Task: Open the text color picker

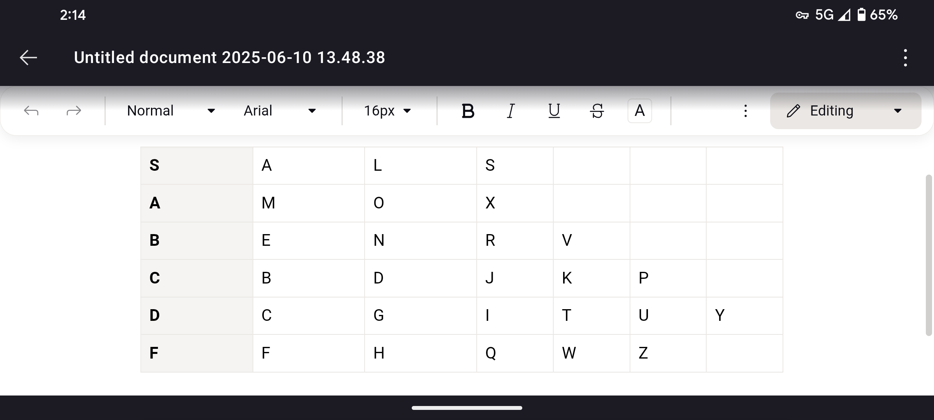Action: pyautogui.click(x=639, y=111)
